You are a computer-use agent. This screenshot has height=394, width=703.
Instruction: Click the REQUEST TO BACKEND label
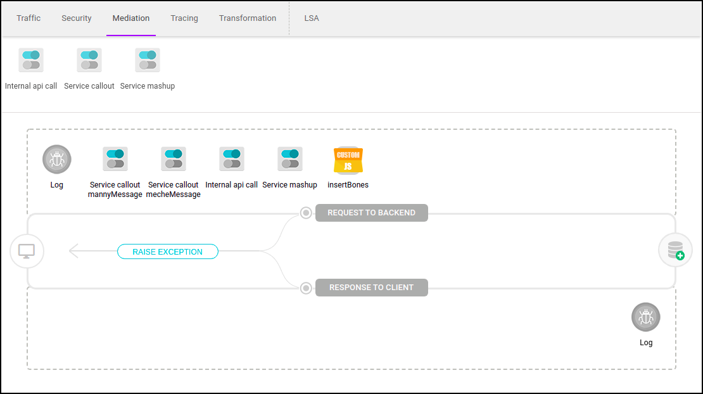(x=371, y=213)
